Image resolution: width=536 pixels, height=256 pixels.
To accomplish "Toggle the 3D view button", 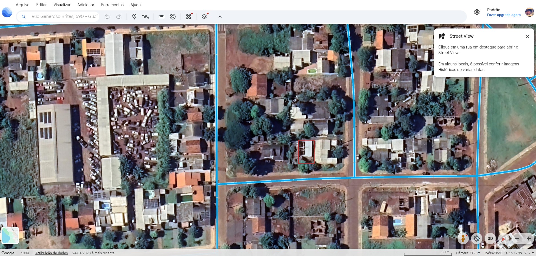I will tap(490, 239).
